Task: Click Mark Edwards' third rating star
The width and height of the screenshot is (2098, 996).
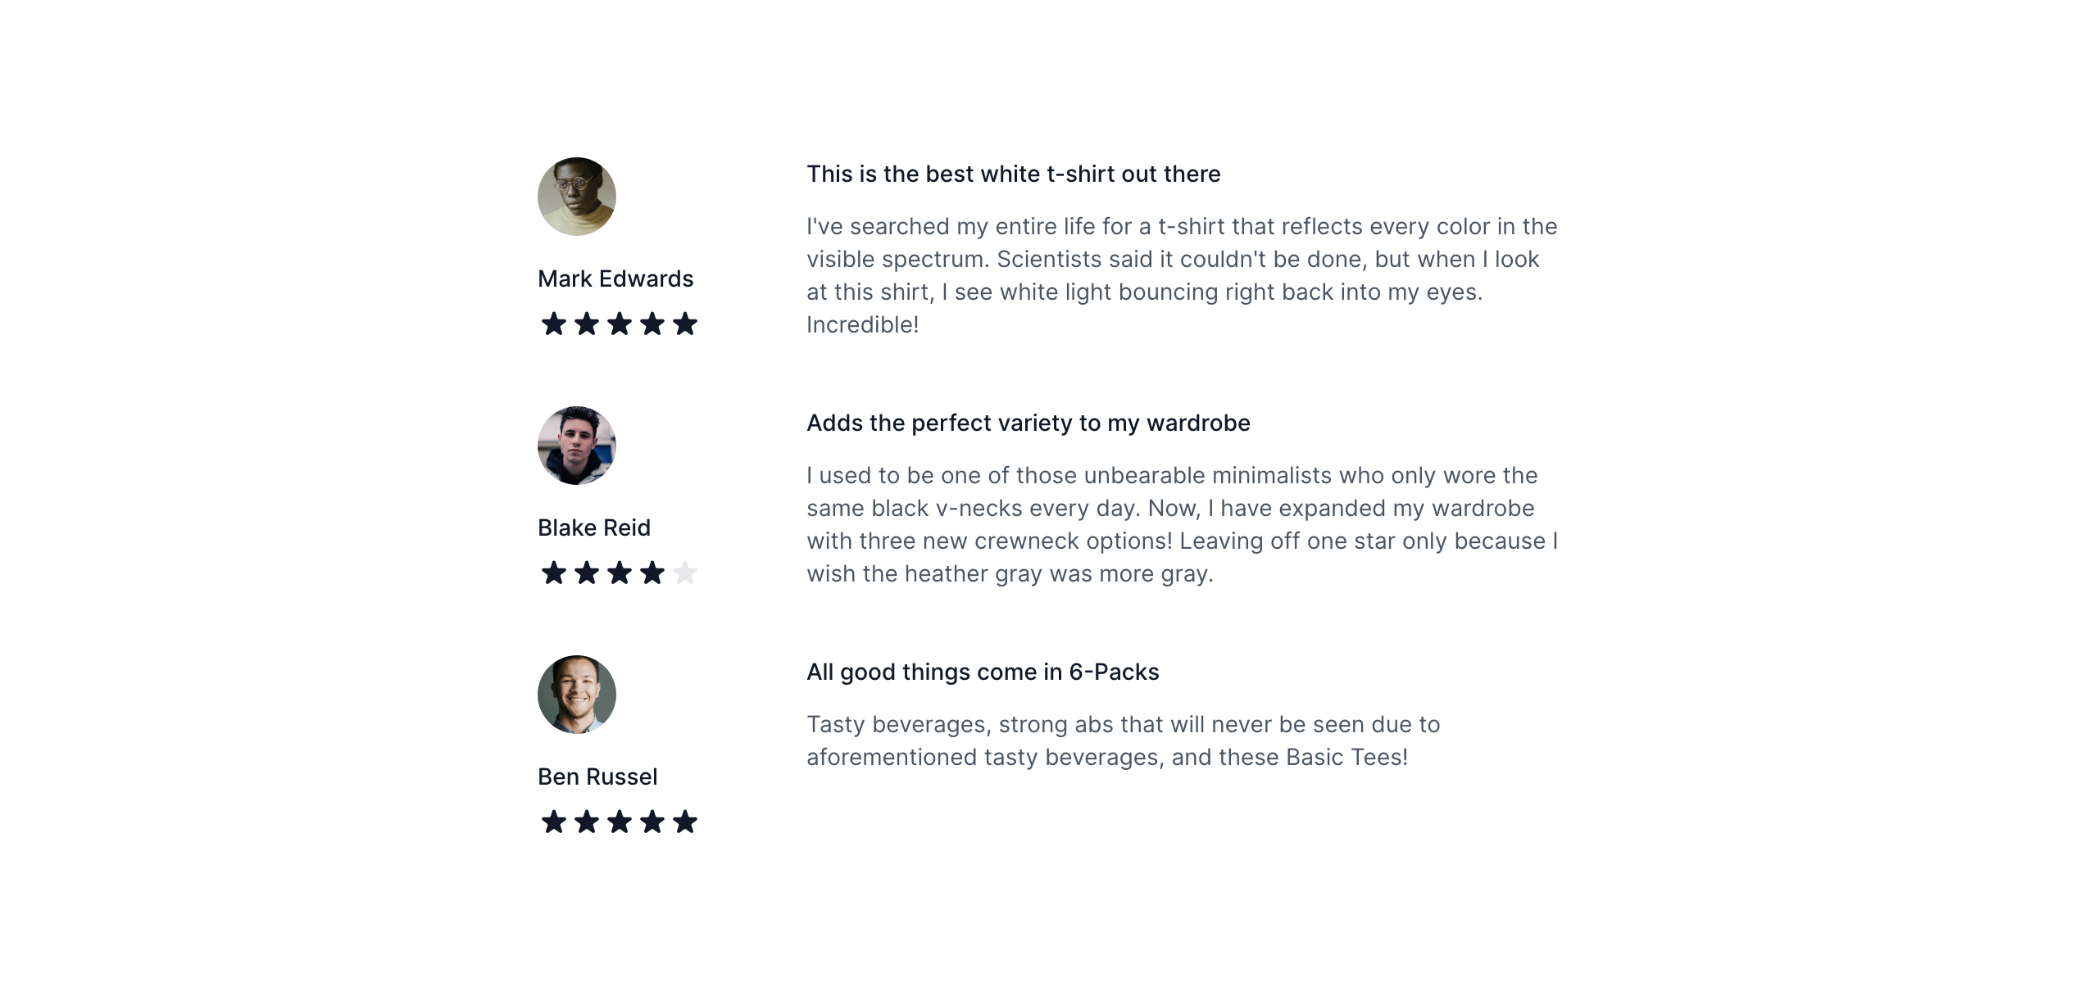Action: (x=620, y=324)
